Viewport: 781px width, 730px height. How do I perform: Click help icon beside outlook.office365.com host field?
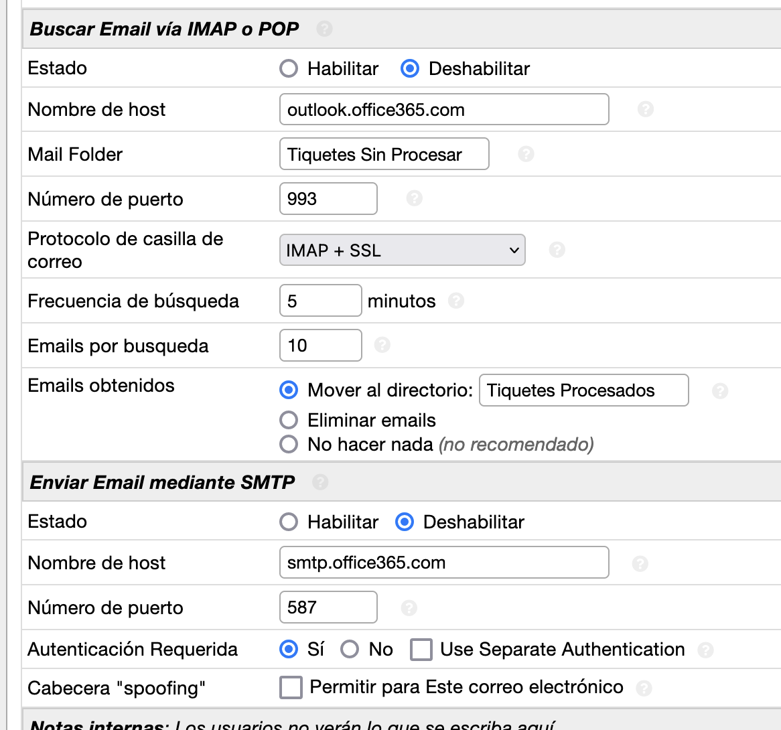pyautogui.click(x=645, y=109)
